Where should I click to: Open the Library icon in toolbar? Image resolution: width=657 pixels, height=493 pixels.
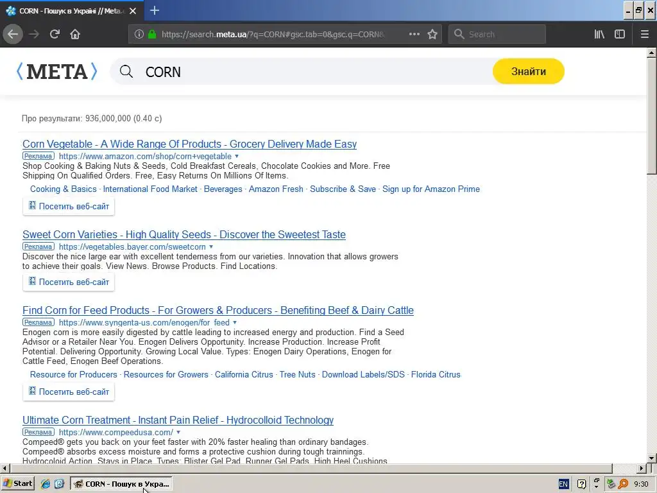(599, 34)
